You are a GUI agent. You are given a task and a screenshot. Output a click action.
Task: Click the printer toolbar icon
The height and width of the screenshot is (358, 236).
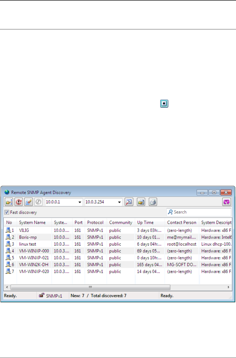(153, 202)
